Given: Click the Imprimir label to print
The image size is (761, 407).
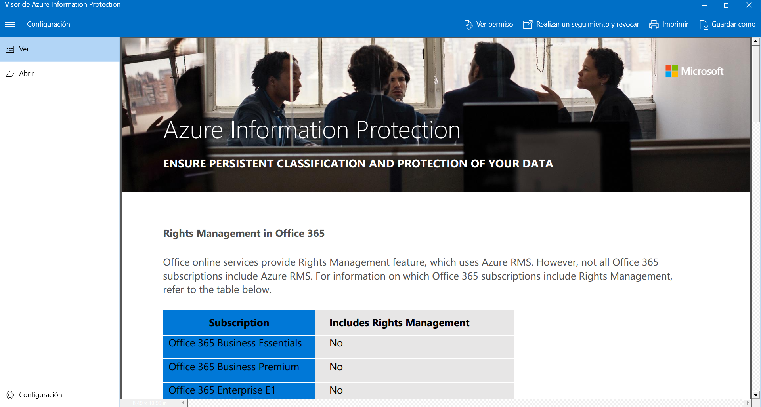Looking at the screenshot, I should [675, 24].
